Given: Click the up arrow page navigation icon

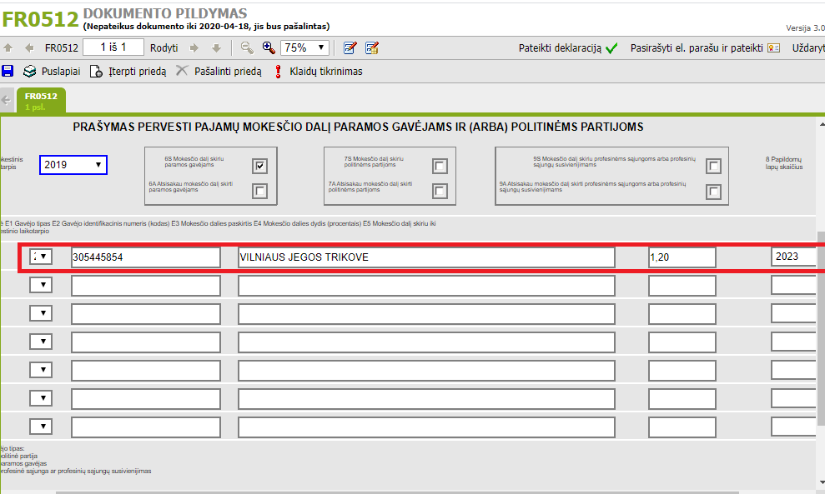Looking at the screenshot, I should (x=8, y=47).
